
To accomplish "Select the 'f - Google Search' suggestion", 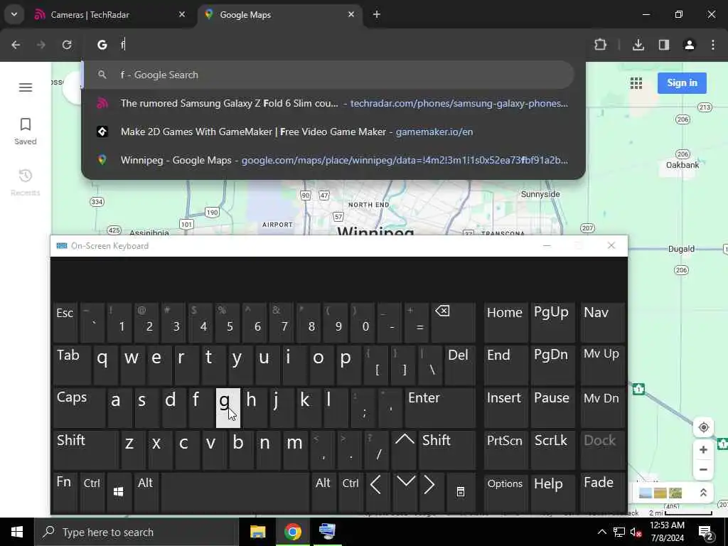I will [328, 75].
